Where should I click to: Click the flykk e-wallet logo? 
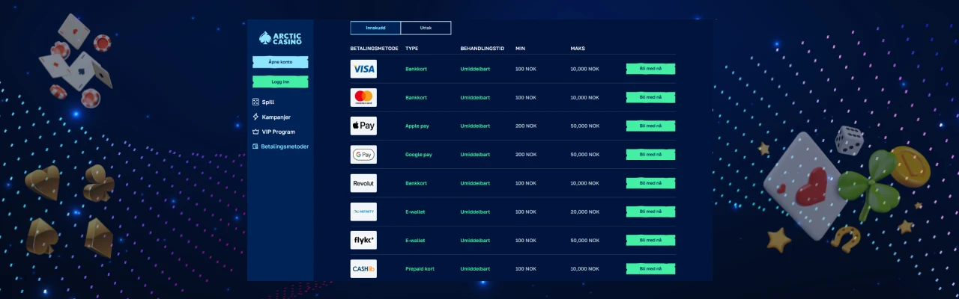pos(363,240)
